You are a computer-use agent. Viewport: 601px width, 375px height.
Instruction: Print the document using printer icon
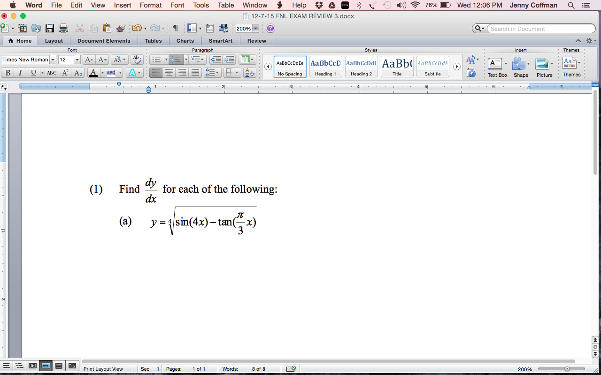point(63,28)
